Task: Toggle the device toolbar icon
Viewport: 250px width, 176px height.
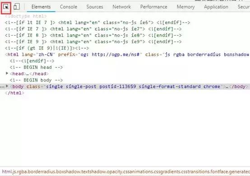Action: click(x=17, y=7)
